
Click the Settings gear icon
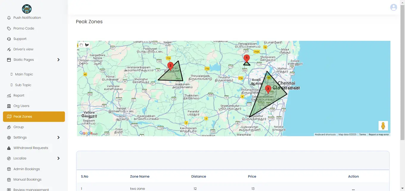[9, 138]
